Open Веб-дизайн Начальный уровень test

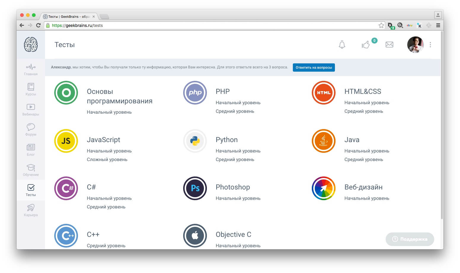pos(367,198)
